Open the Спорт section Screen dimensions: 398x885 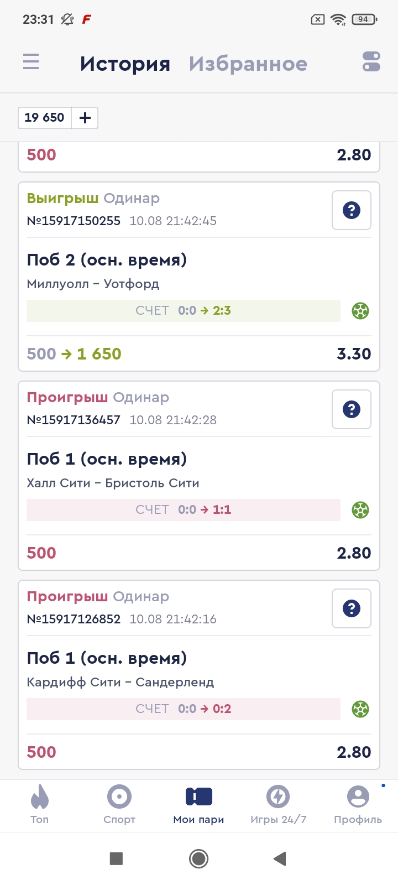click(119, 805)
